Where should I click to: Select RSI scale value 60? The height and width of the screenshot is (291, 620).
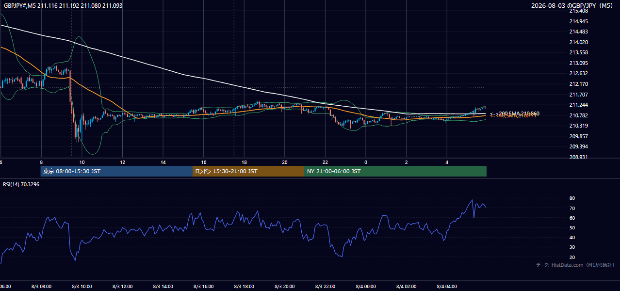click(x=572, y=218)
